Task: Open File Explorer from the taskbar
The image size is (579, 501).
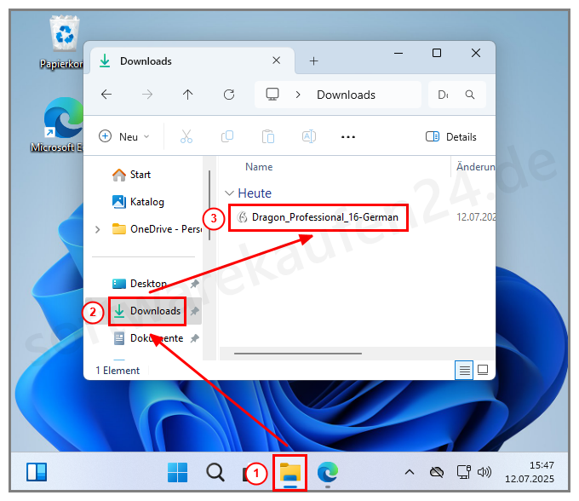Action: pyautogui.click(x=290, y=472)
